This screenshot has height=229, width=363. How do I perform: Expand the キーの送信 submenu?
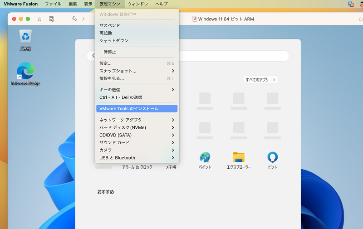(137, 90)
